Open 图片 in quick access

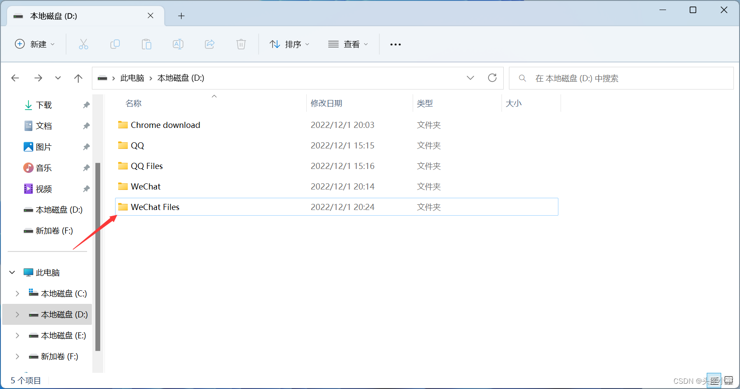pyautogui.click(x=44, y=147)
